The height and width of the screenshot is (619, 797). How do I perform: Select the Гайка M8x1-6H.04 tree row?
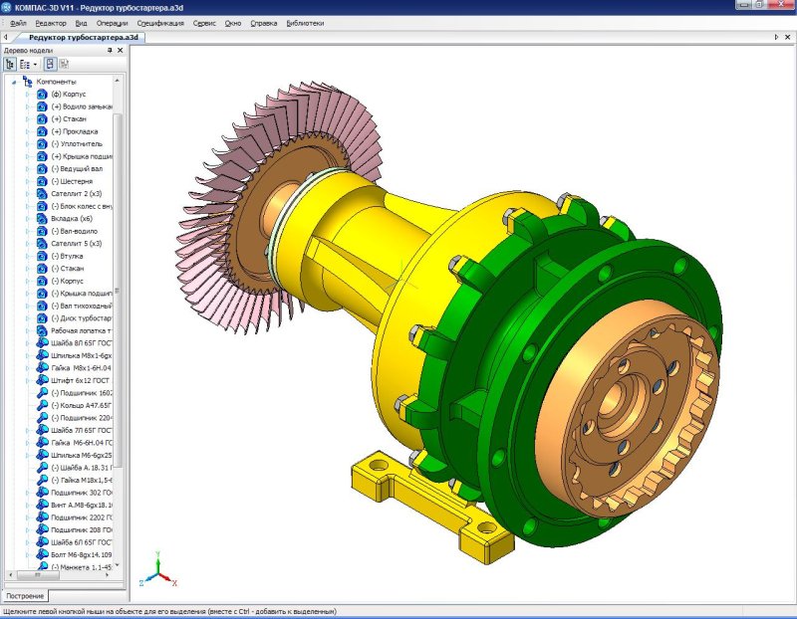point(74,367)
